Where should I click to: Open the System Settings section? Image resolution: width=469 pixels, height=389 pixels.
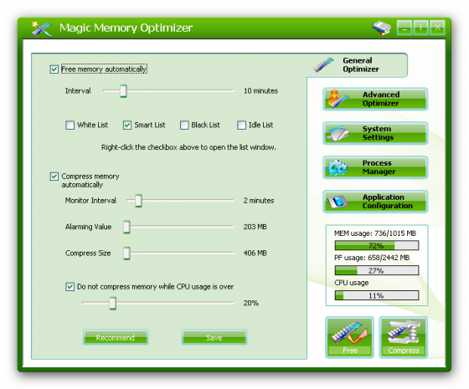click(x=375, y=133)
